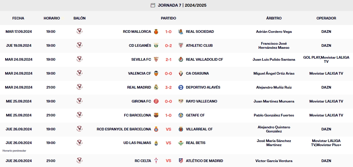Click the RCD Mallorca club crest
The image size is (353, 167).
click(x=156, y=32)
